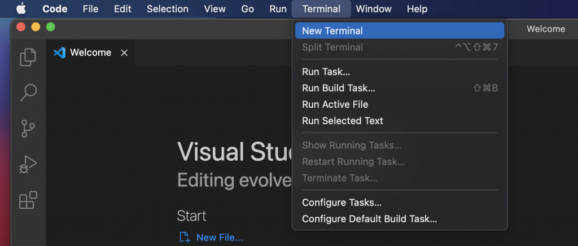Choose Split Terminal menu entry
Image resolution: width=578 pixels, height=246 pixels.
point(400,47)
